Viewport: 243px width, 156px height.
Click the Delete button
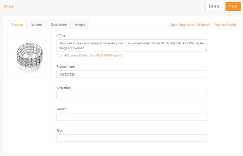tap(214, 6)
